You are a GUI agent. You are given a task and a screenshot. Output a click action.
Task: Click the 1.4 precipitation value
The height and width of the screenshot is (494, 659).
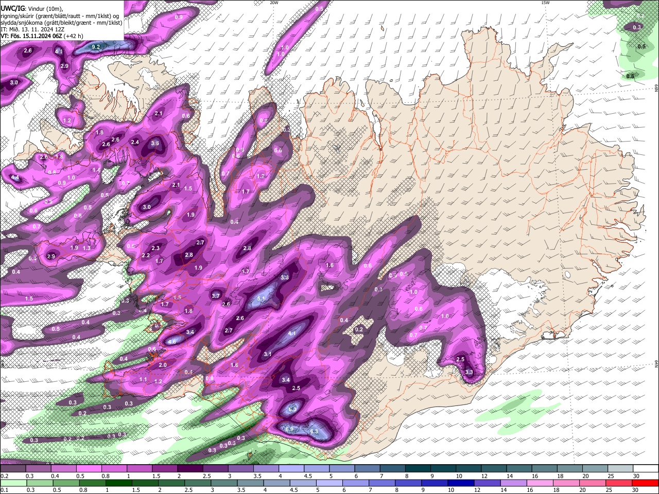point(96,170)
